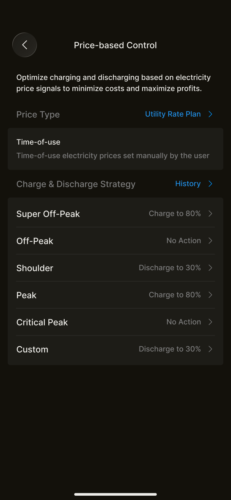Tap the chevron beside History
This screenshot has height=500, width=231.
point(211,184)
